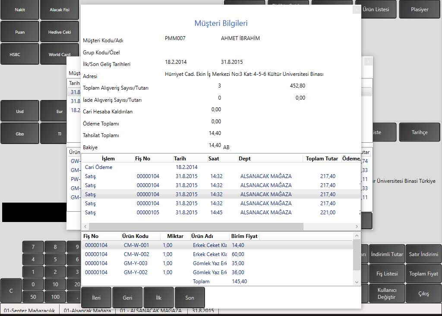Screen dimensions: 442x316
Task: Go back with Geri button
Action: pos(127,298)
